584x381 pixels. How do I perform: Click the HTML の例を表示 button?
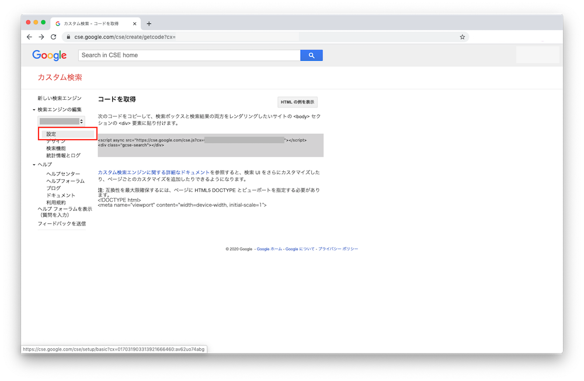click(297, 102)
